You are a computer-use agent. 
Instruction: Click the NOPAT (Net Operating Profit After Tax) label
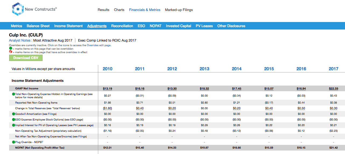(40, 148)
